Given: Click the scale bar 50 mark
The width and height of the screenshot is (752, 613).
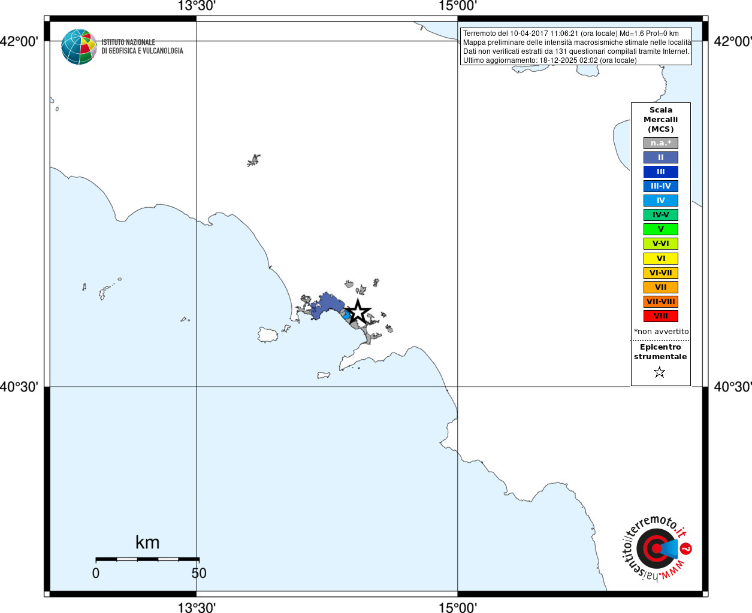Looking at the screenshot, I should point(199,573).
